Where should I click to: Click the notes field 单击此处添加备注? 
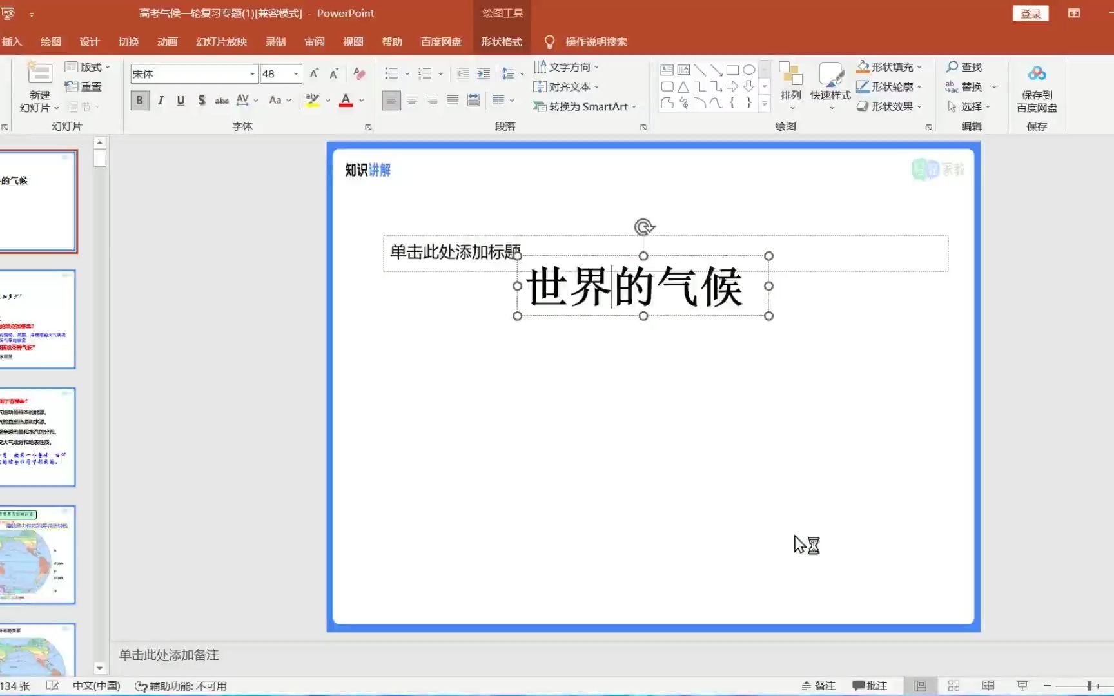(x=169, y=655)
